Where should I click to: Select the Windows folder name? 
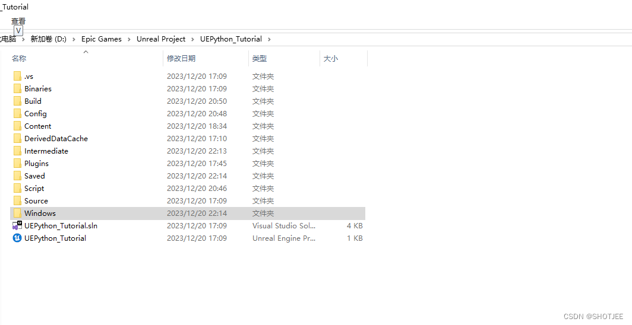point(40,214)
